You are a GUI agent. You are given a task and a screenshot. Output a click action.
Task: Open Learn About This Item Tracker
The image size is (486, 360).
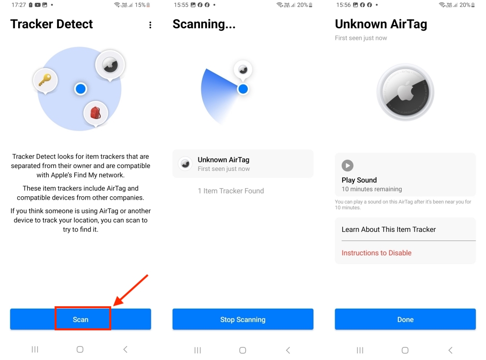tap(388, 229)
